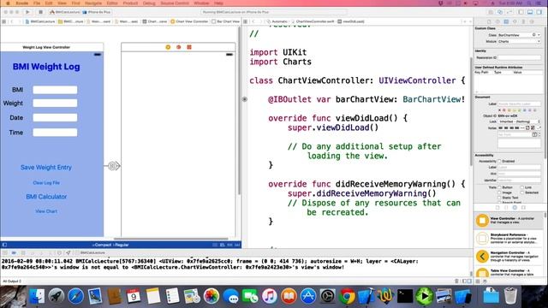Open the Lock popup menu

[519, 121]
